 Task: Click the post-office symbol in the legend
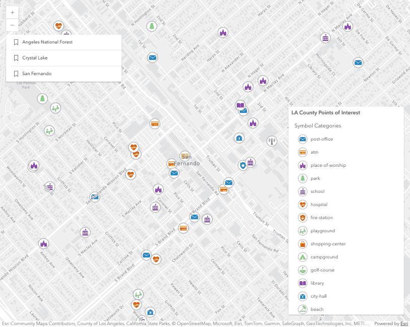[303, 139]
